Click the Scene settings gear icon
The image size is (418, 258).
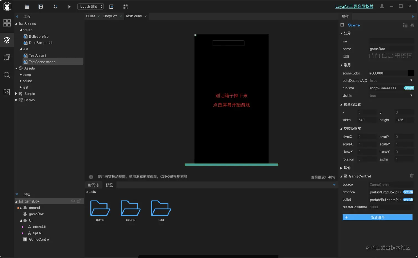point(412,25)
